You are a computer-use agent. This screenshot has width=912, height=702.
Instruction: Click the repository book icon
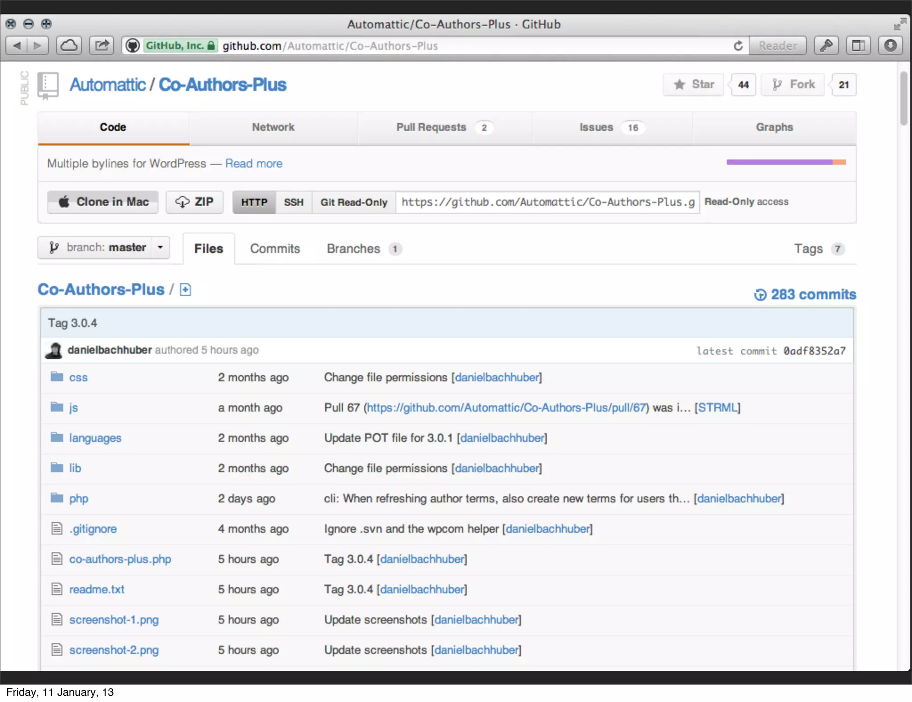pyautogui.click(x=48, y=85)
